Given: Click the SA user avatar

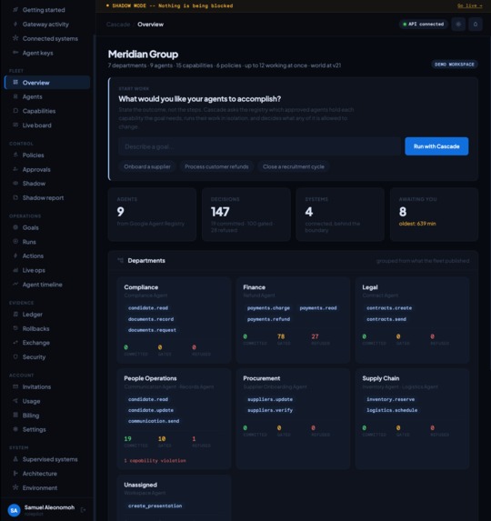Looking at the screenshot, I should (14, 510).
